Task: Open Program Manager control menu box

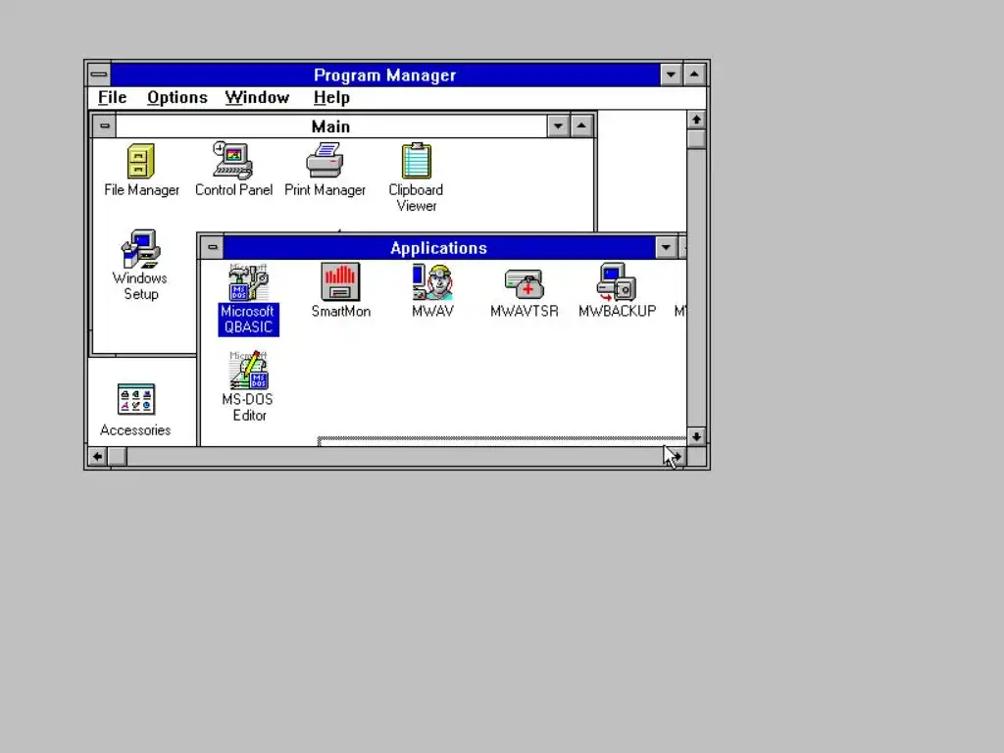Action: (x=99, y=75)
